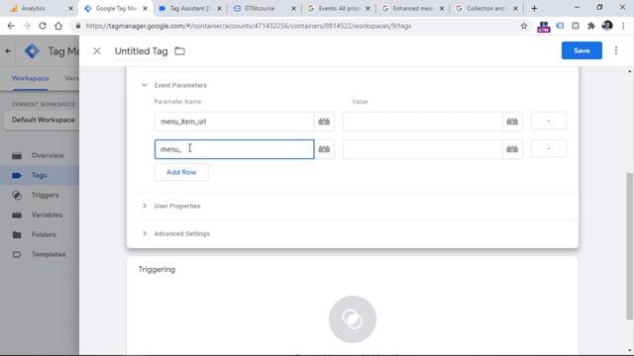Remove the 'menu_' parameter row
634x356 pixels.
coord(548,148)
